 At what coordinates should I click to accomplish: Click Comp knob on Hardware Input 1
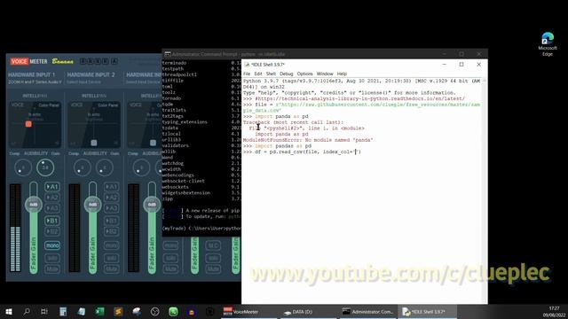23,167
